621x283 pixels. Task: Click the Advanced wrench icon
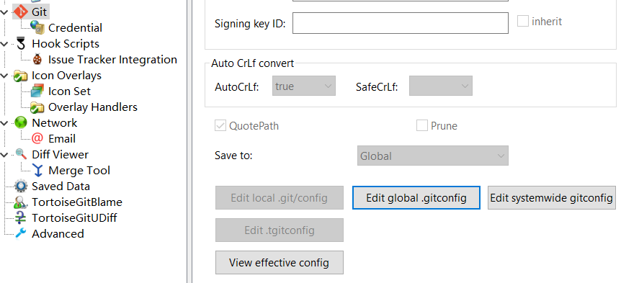point(21,233)
